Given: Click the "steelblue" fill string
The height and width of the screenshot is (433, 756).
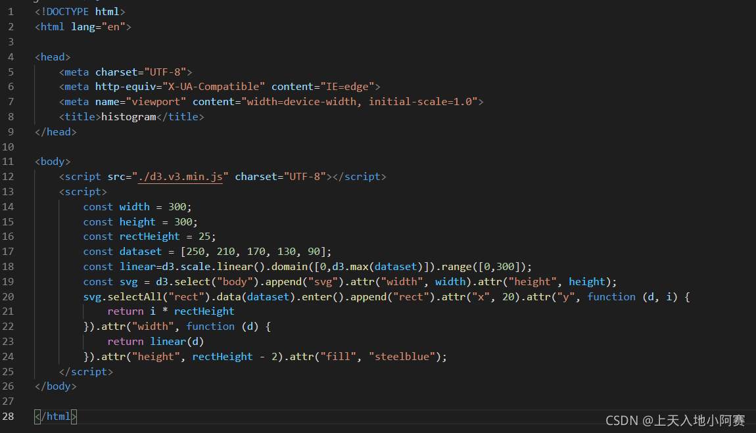Looking at the screenshot, I should (x=402, y=357).
